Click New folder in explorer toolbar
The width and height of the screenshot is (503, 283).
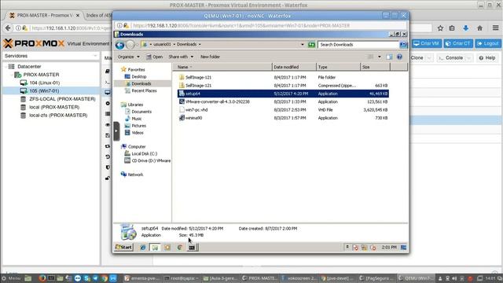coord(210,57)
